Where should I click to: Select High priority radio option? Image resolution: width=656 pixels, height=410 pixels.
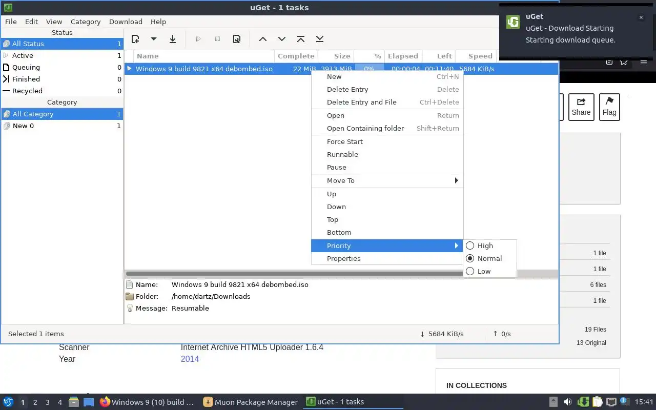click(489, 245)
